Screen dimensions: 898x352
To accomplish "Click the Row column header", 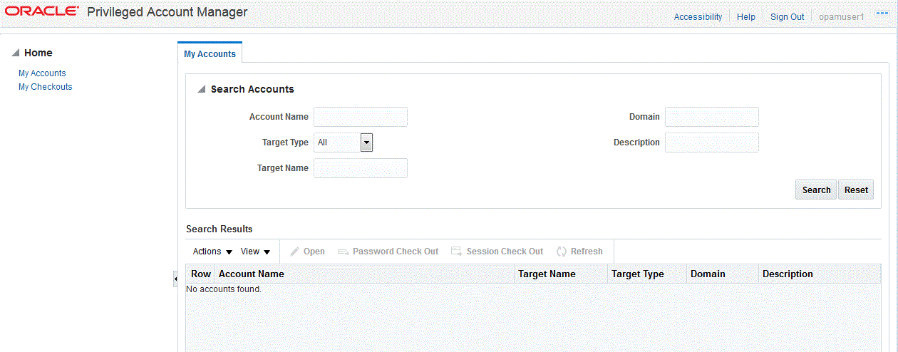I will 201,274.
